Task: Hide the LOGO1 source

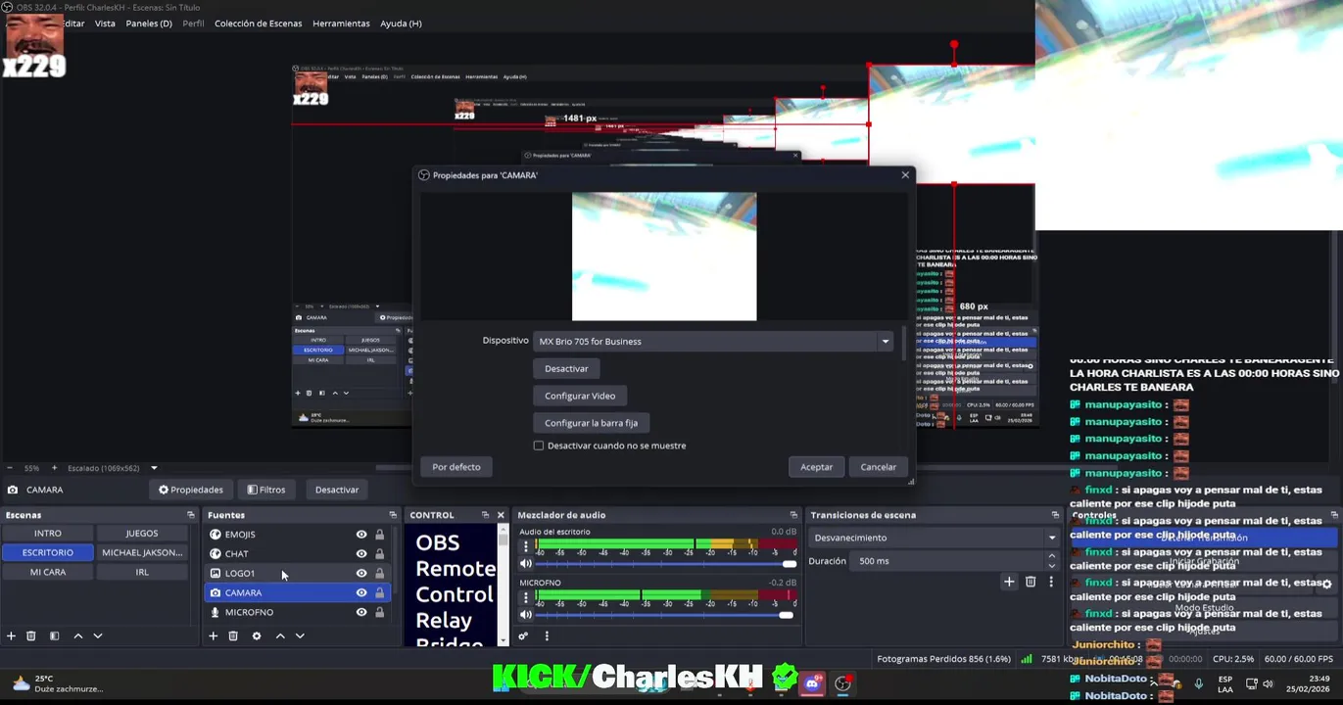Action: pyautogui.click(x=361, y=574)
